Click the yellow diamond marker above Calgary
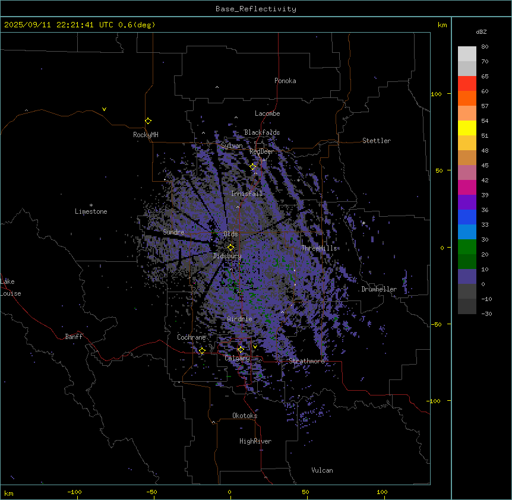The image size is (512, 500). (x=241, y=350)
